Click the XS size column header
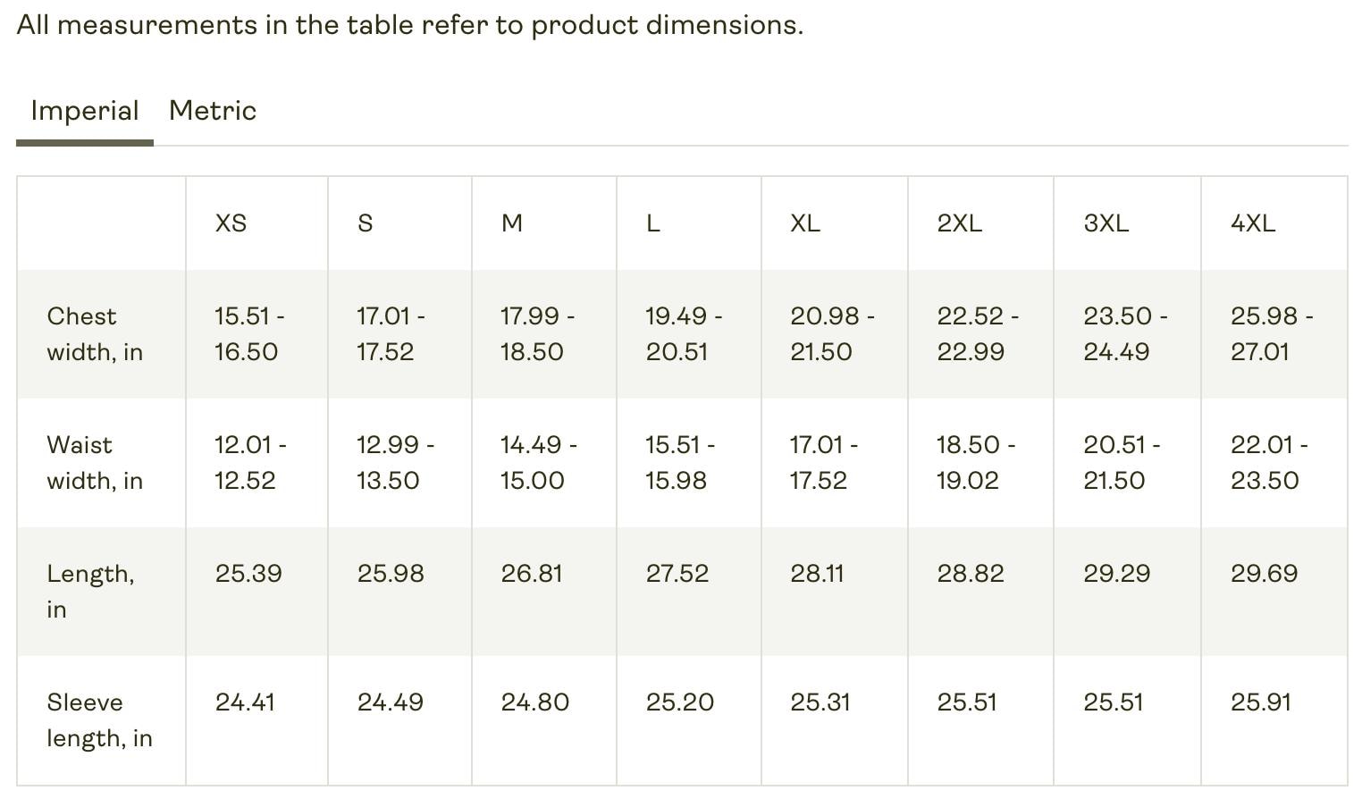The height and width of the screenshot is (799, 1362). tap(231, 223)
